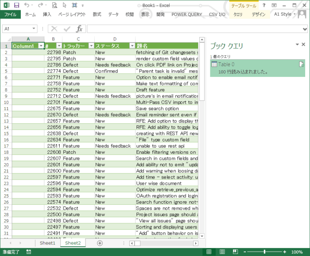Click the Print Preview magnifier icon
The image size is (310, 256).
(54, 5)
